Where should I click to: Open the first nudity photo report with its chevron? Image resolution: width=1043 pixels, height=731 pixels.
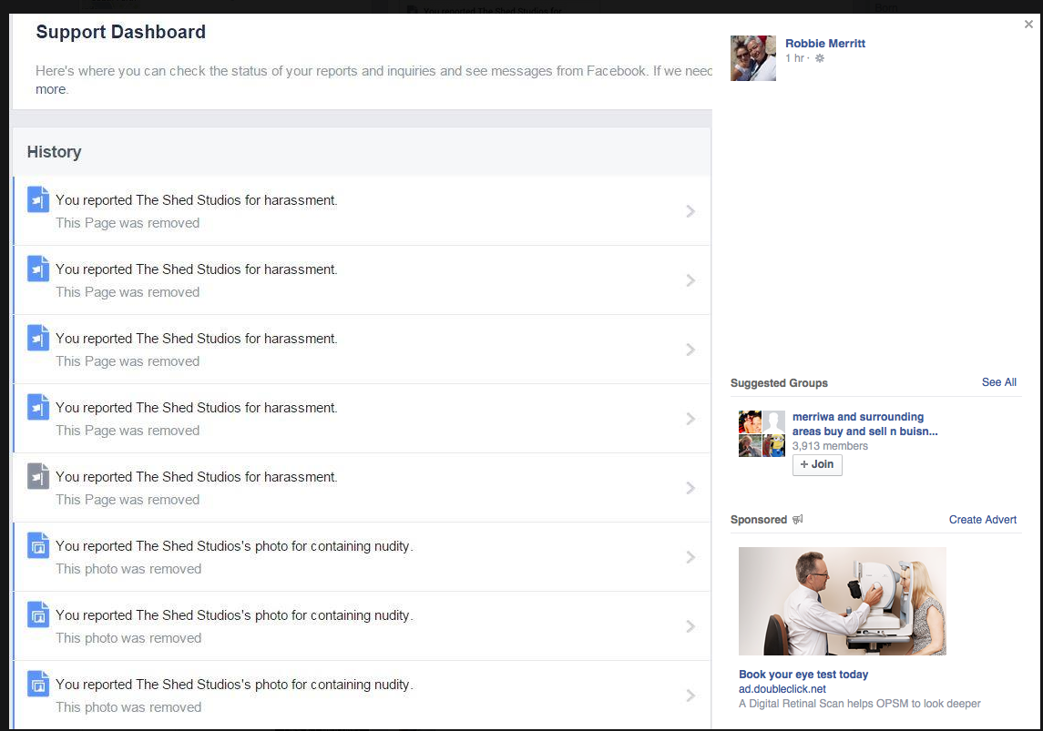click(x=690, y=557)
